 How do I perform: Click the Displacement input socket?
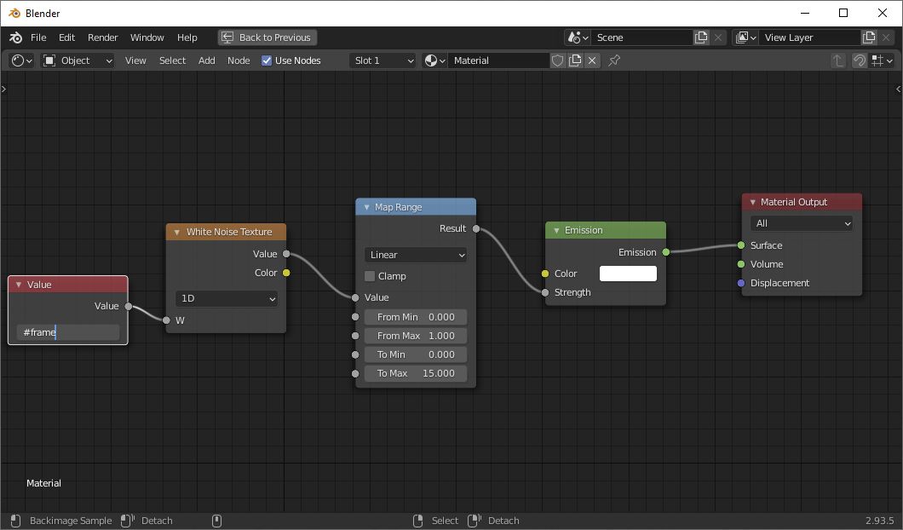click(741, 284)
